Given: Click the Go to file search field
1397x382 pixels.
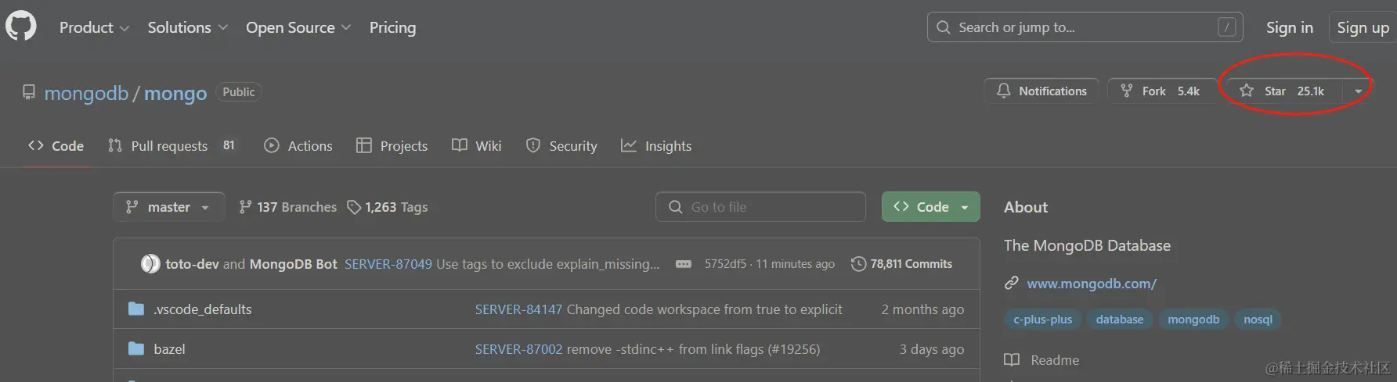Looking at the screenshot, I should click(760, 207).
